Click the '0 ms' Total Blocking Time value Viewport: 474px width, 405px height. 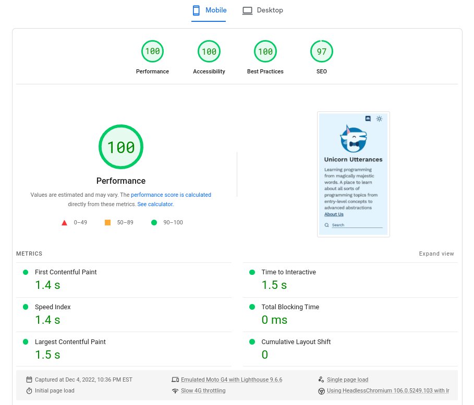pos(274,320)
